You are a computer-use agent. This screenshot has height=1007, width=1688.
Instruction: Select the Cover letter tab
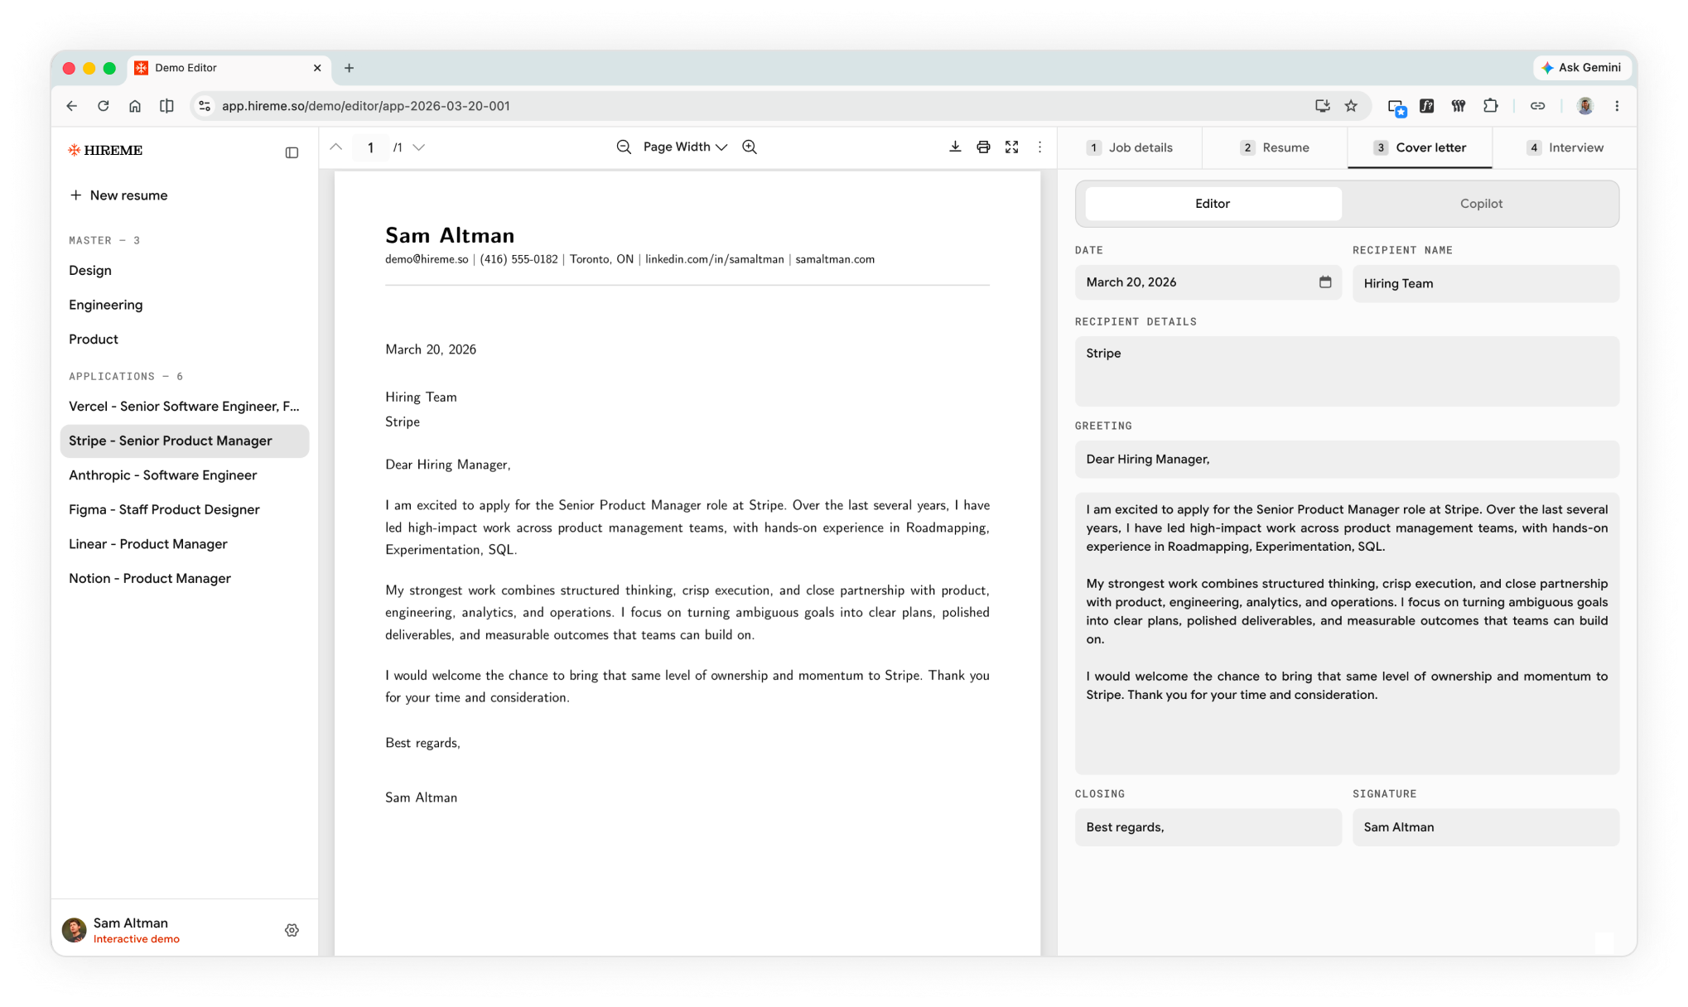pyautogui.click(x=1420, y=147)
